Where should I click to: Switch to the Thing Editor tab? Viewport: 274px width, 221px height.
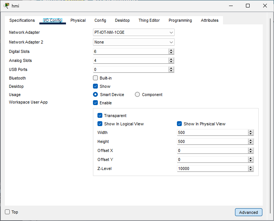click(149, 20)
